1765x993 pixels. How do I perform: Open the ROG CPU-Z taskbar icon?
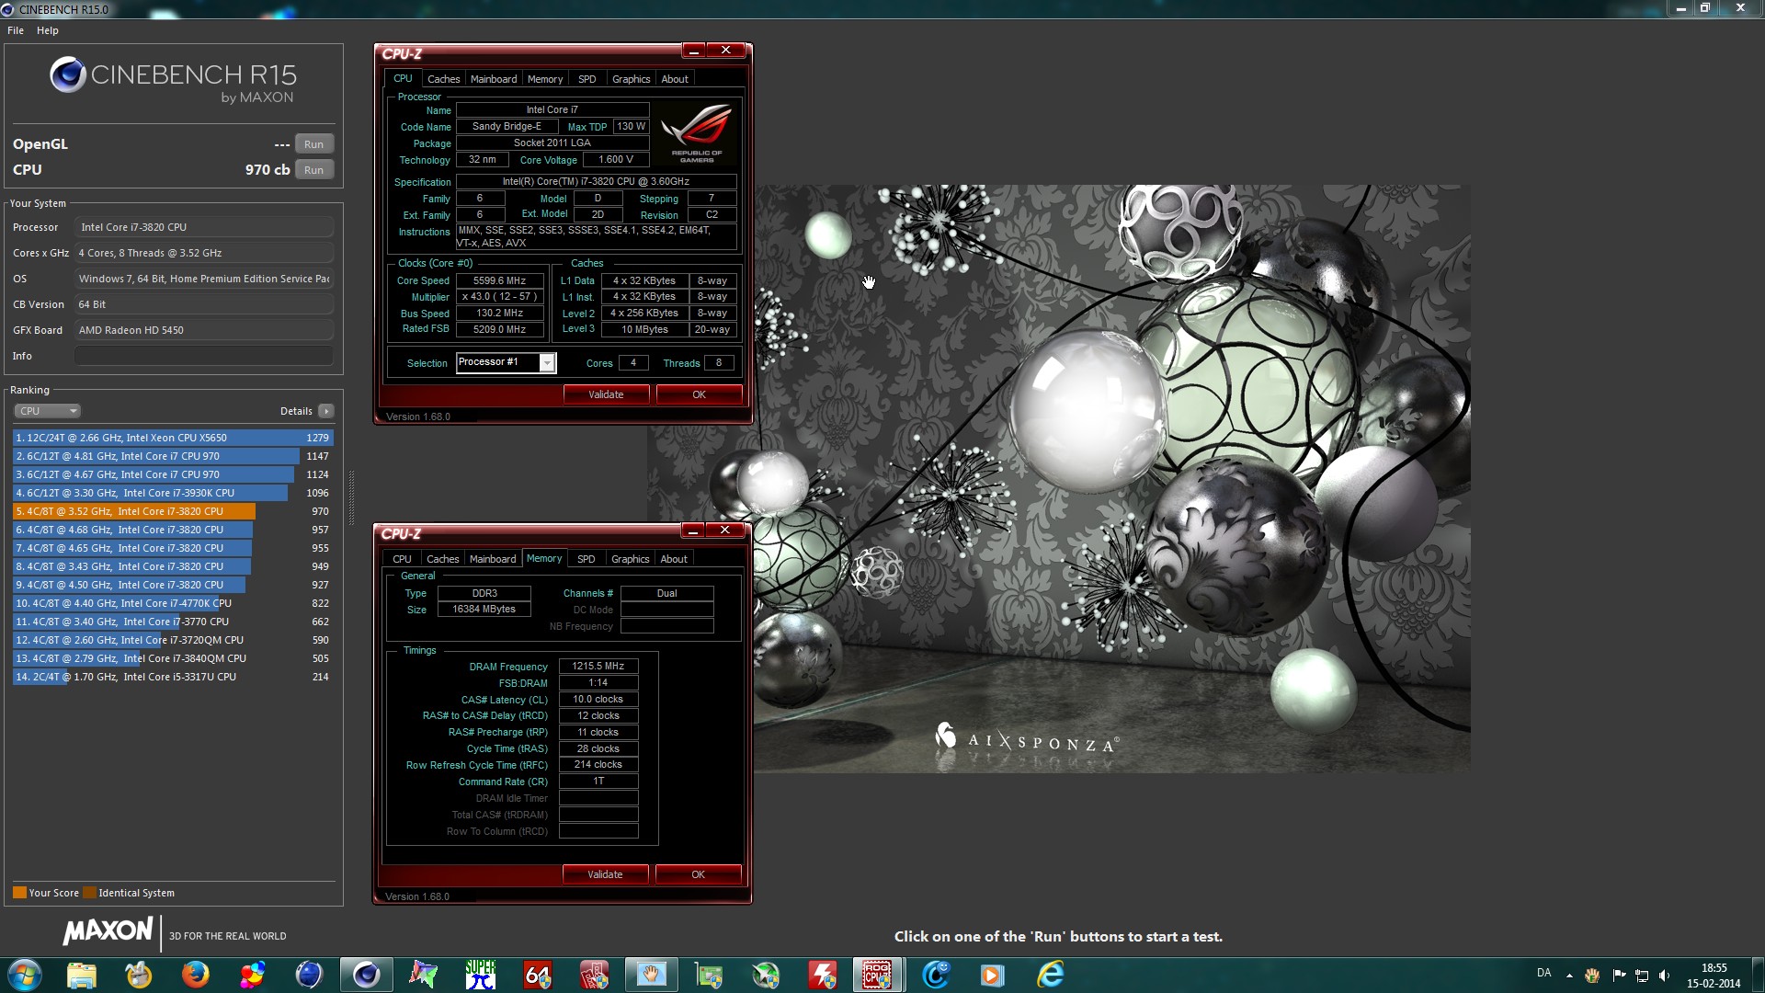tap(877, 975)
